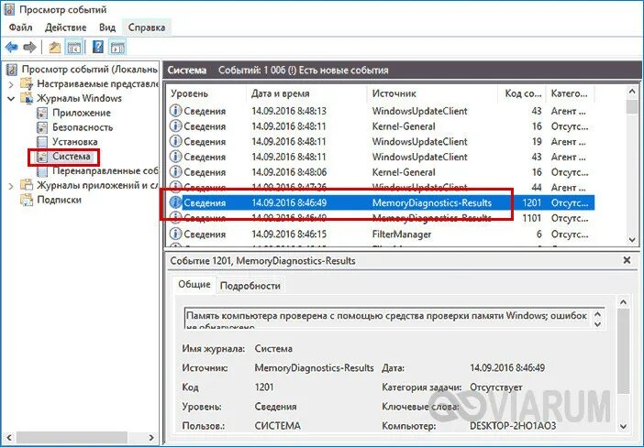The height and width of the screenshot is (447, 644).
Task: Click the Back arrow toolbar icon
Action: (x=12, y=47)
